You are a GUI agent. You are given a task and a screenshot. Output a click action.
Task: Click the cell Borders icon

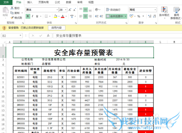point(46,16)
